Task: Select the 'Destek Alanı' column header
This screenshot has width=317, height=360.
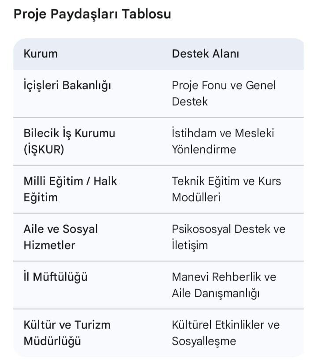Action: [205, 54]
